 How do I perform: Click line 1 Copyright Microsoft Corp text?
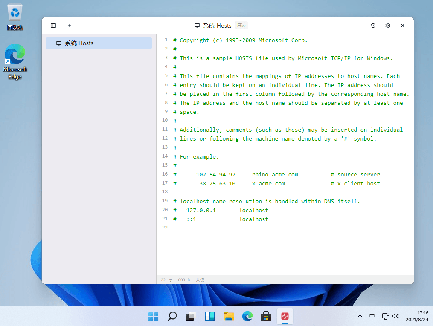pyautogui.click(x=240, y=40)
